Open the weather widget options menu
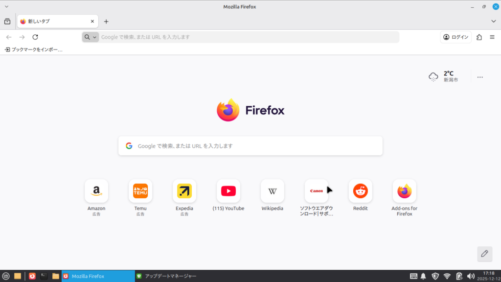 point(480,77)
